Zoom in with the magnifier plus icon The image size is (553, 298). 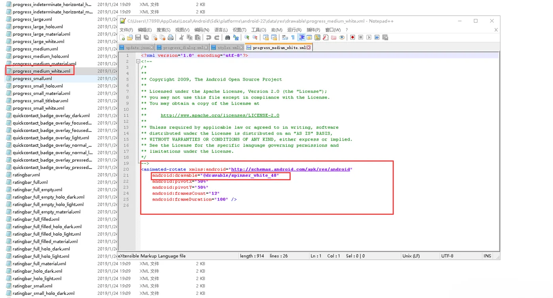click(247, 37)
